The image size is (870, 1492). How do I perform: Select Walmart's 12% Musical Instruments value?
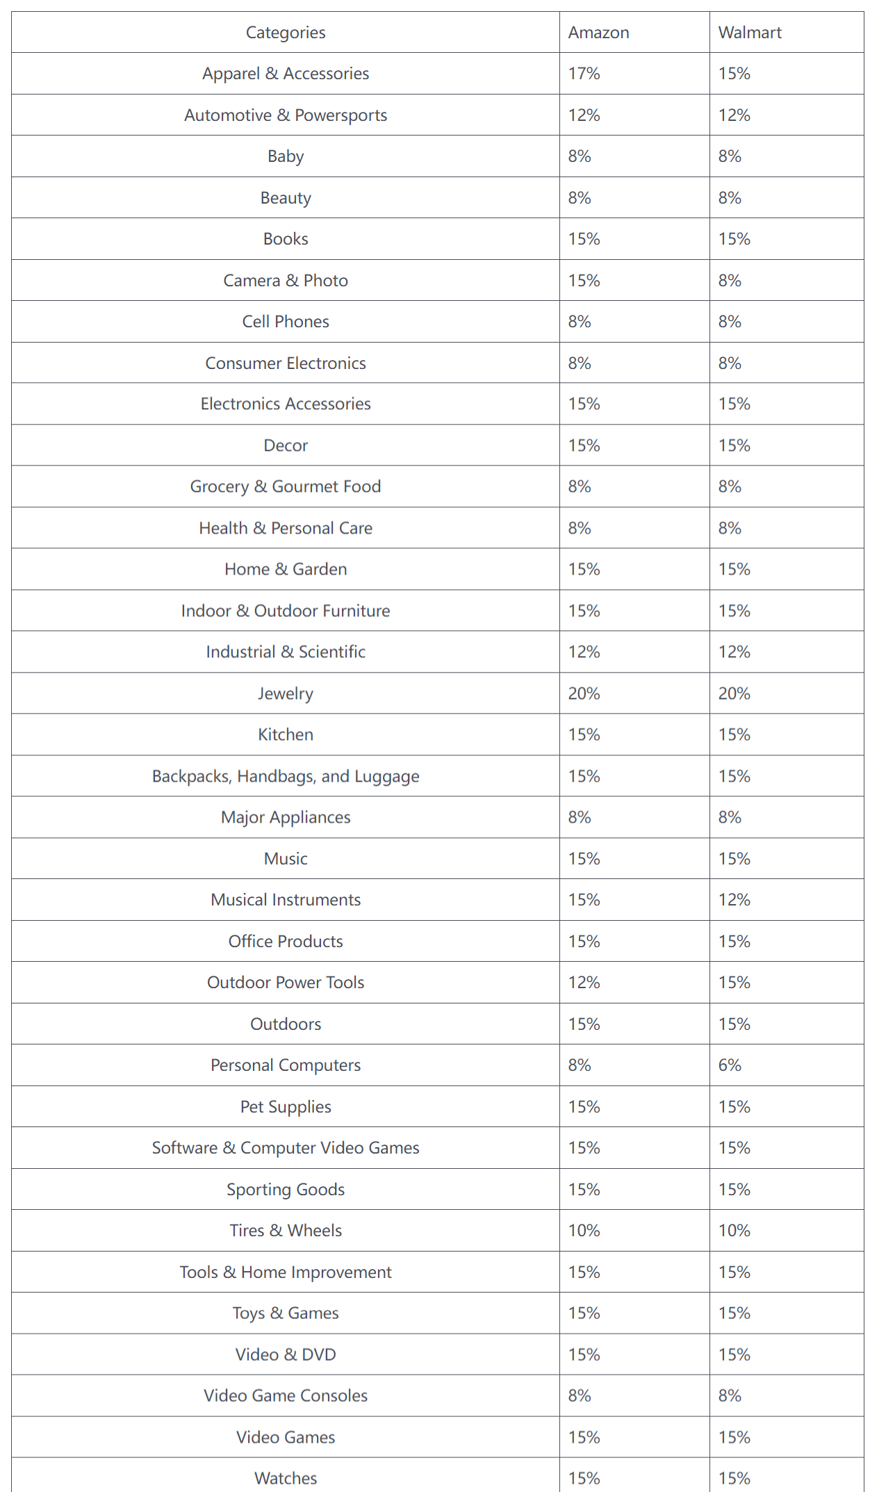(734, 900)
